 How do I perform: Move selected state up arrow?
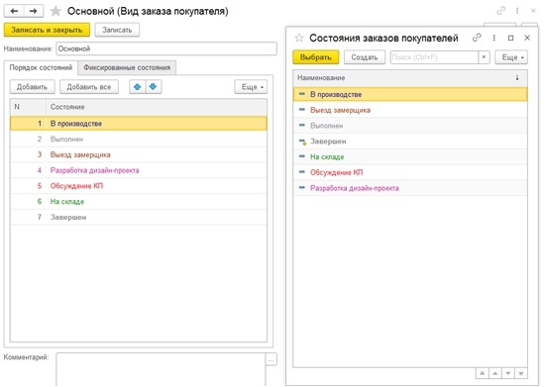click(138, 87)
